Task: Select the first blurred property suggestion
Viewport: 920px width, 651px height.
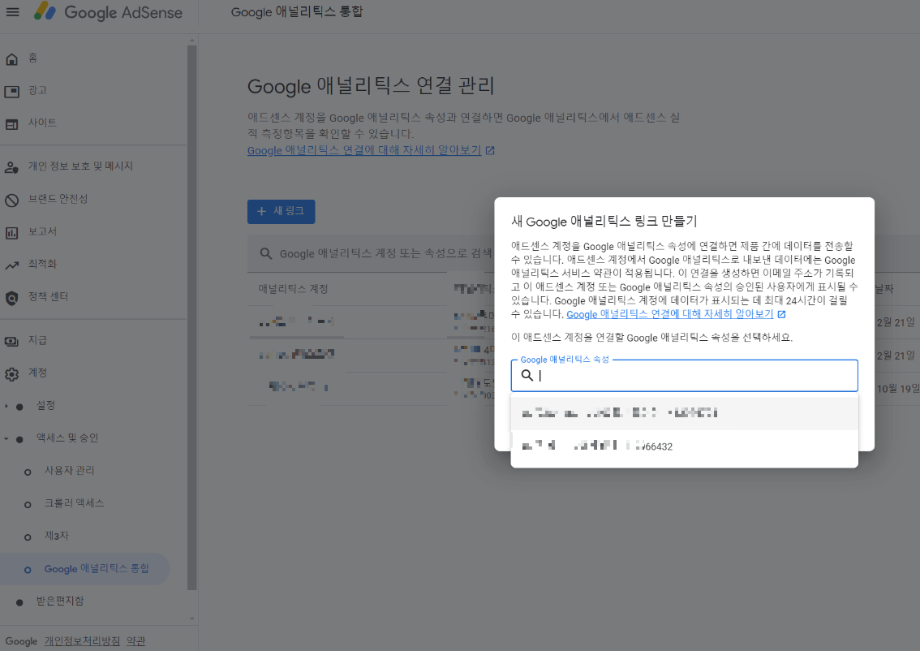Action: point(684,413)
